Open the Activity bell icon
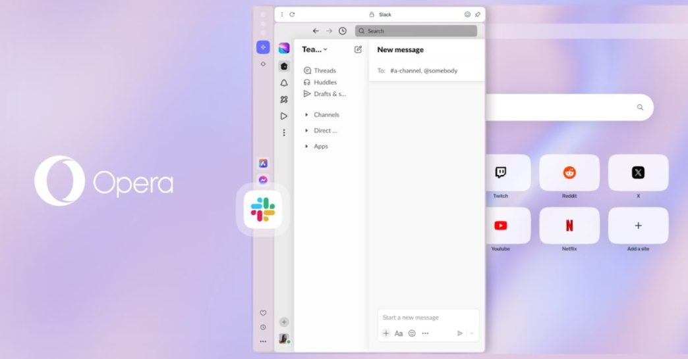 point(284,83)
